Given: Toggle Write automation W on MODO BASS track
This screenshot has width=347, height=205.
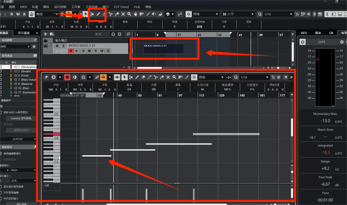Looking at the screenshot, I should pyautogui.click(x=102, y=51).
